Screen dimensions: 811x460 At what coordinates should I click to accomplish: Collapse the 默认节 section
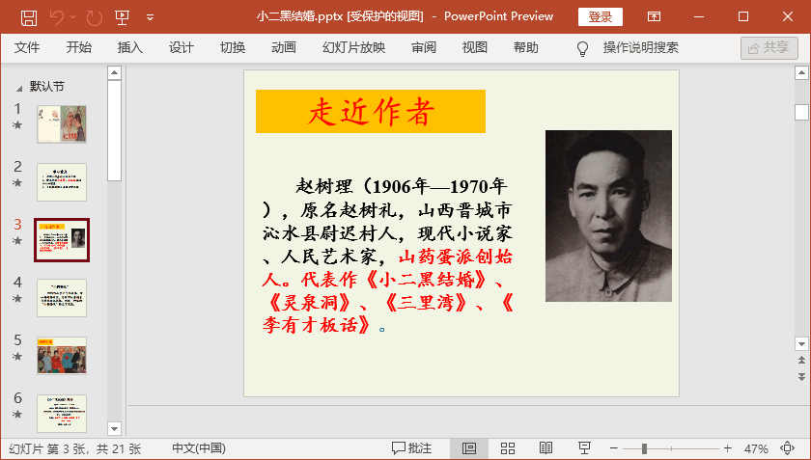[20, 87]
